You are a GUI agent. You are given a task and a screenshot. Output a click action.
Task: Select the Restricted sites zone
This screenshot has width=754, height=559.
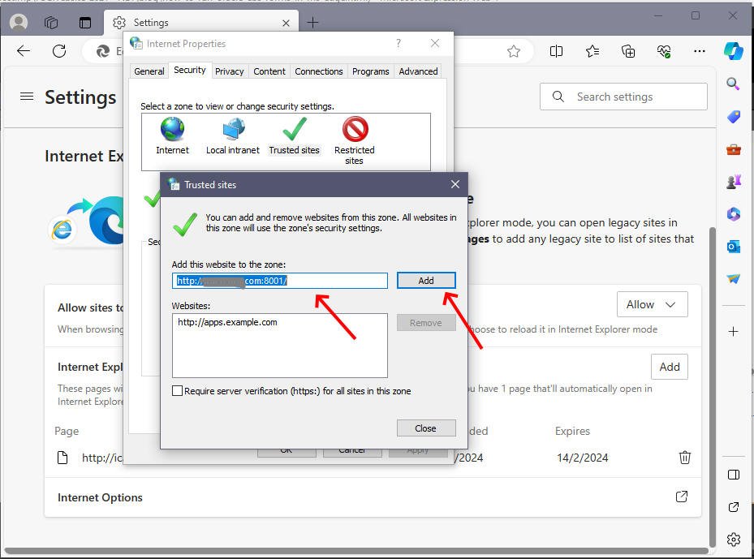click(355, 141)
